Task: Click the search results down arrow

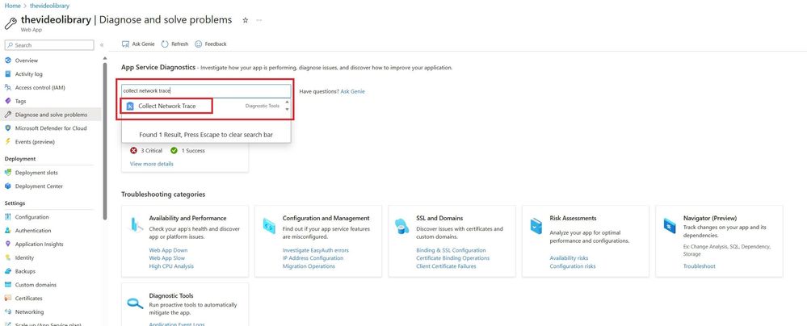Action: tap(287, 110)
